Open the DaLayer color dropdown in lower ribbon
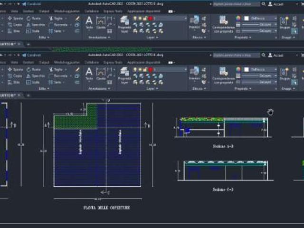The image size is (304, 228). 260,69
